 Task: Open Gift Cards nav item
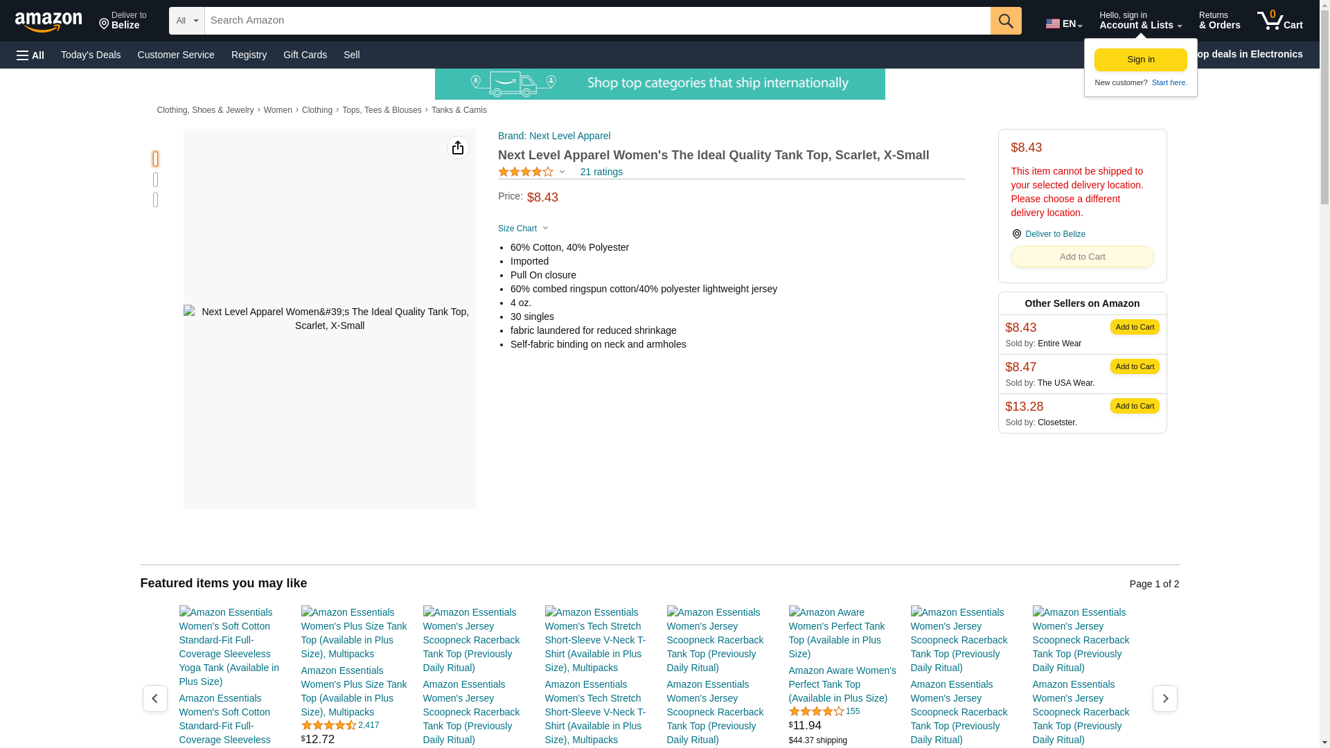305,55
